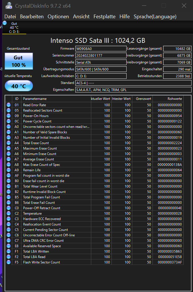Image resolution: width=193 pixels, height=292 pixels.
Task: Click status icon of Total Wear Level Count row
Action: click(x=9, y=186)
